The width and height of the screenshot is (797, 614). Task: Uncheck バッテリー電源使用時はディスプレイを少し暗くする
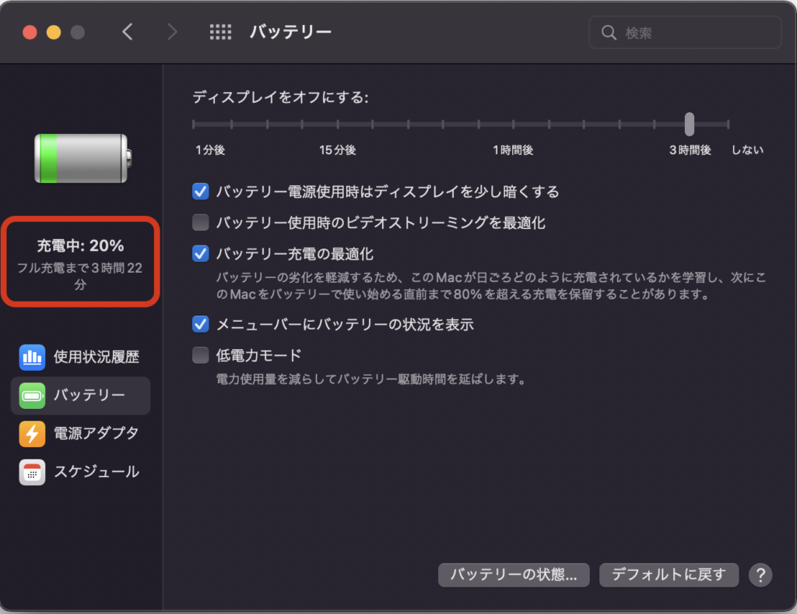201,192
